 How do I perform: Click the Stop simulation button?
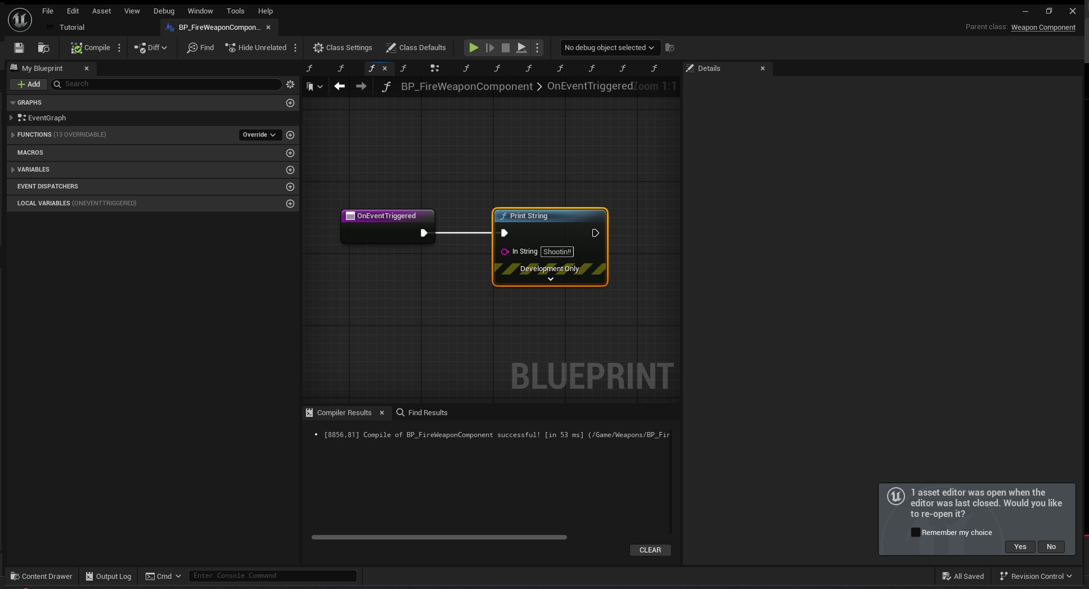click(x=506, y=48)
